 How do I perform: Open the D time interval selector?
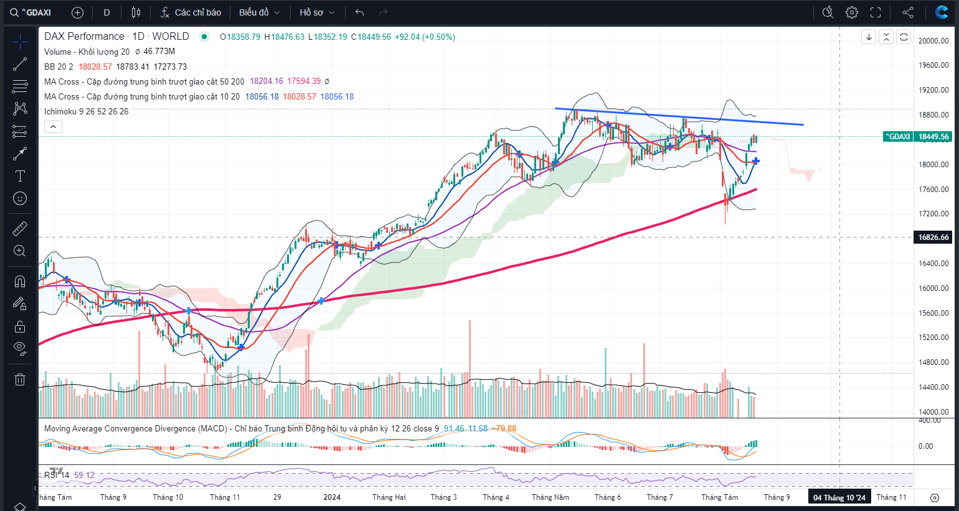pos(107,12)
